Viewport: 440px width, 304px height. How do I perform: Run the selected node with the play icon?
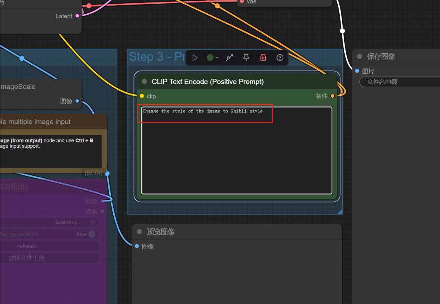click(195, 58)
